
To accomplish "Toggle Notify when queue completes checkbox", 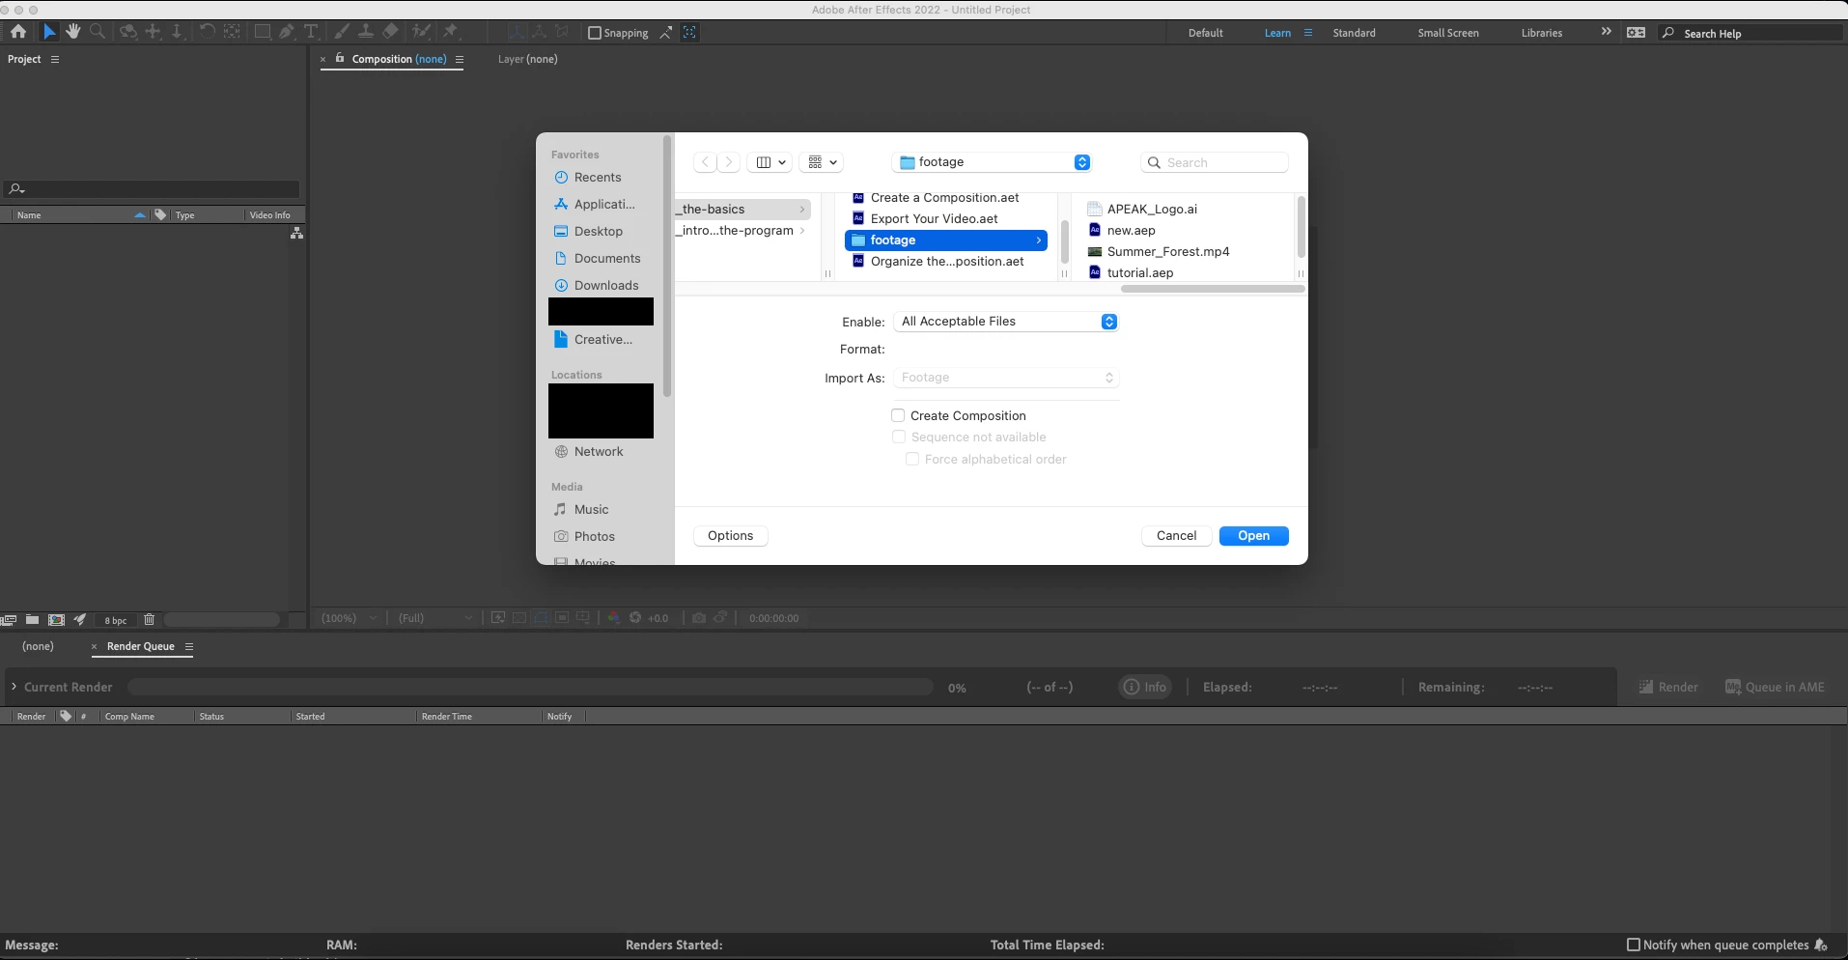I will pos(1634,945).
